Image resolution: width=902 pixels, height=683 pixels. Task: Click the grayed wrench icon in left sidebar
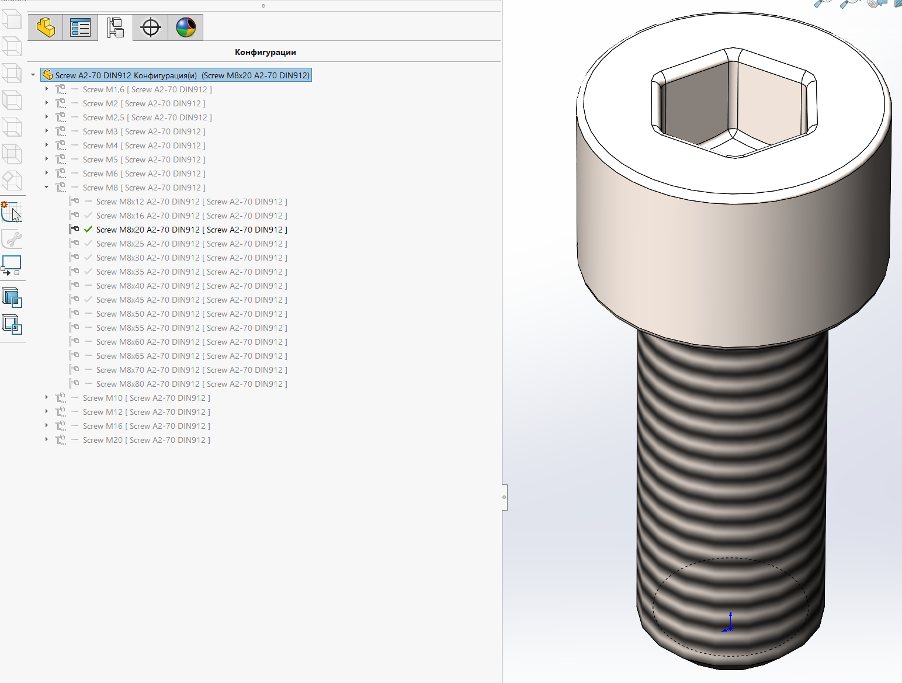pos(12,239)
